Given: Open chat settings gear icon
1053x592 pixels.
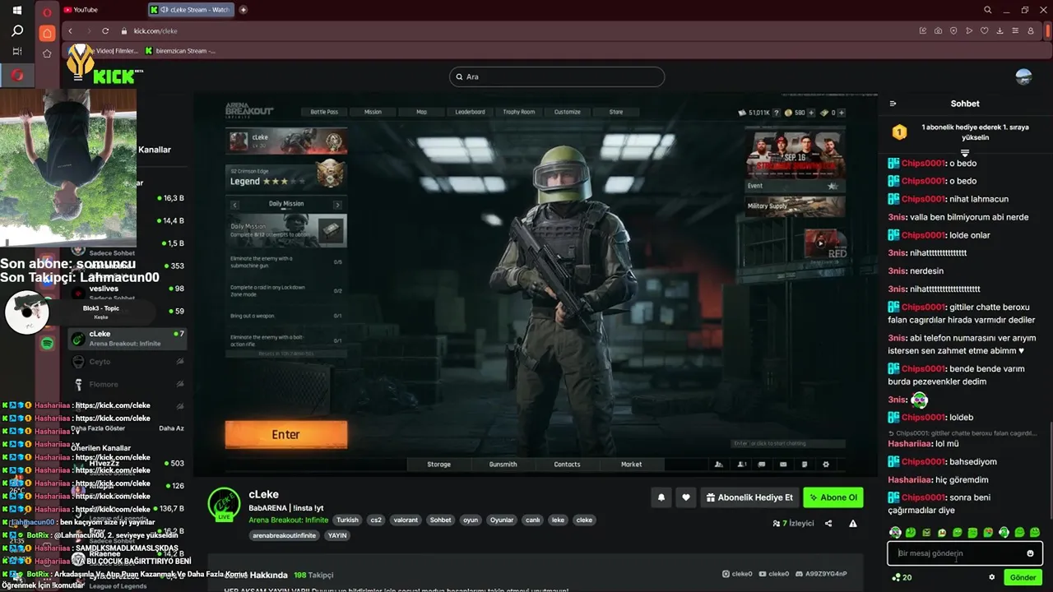Looking at the screenshot, I should click(x=991, y=577).
